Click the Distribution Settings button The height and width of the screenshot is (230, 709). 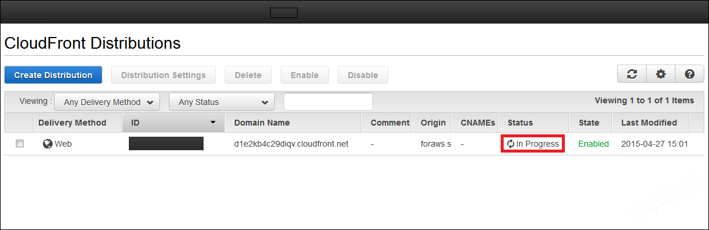[x=164, y=75]
